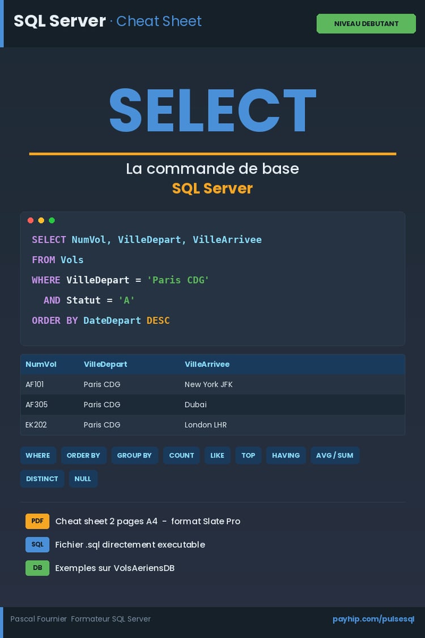
Task: Click 'Fichier .sql directement executable' text
Action: [130, 544]
